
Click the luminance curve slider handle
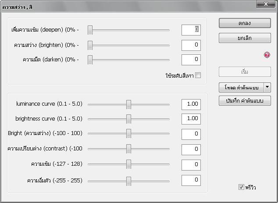pyautogui.click(x=129, y=104)
